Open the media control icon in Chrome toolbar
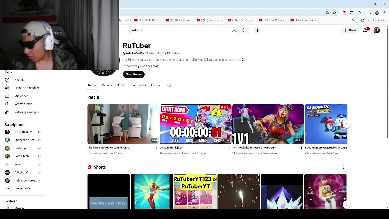389x219 pixels. pos(370,13)
